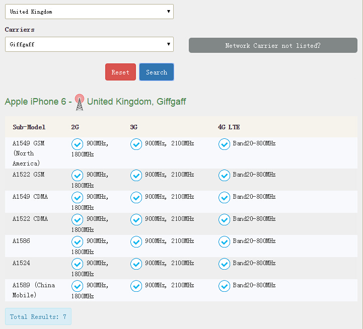Image resolution: width=363 pixels, height=329 pixels.
Task: Click 2G checkmark for A1586 row
Action: pos(78,242)
